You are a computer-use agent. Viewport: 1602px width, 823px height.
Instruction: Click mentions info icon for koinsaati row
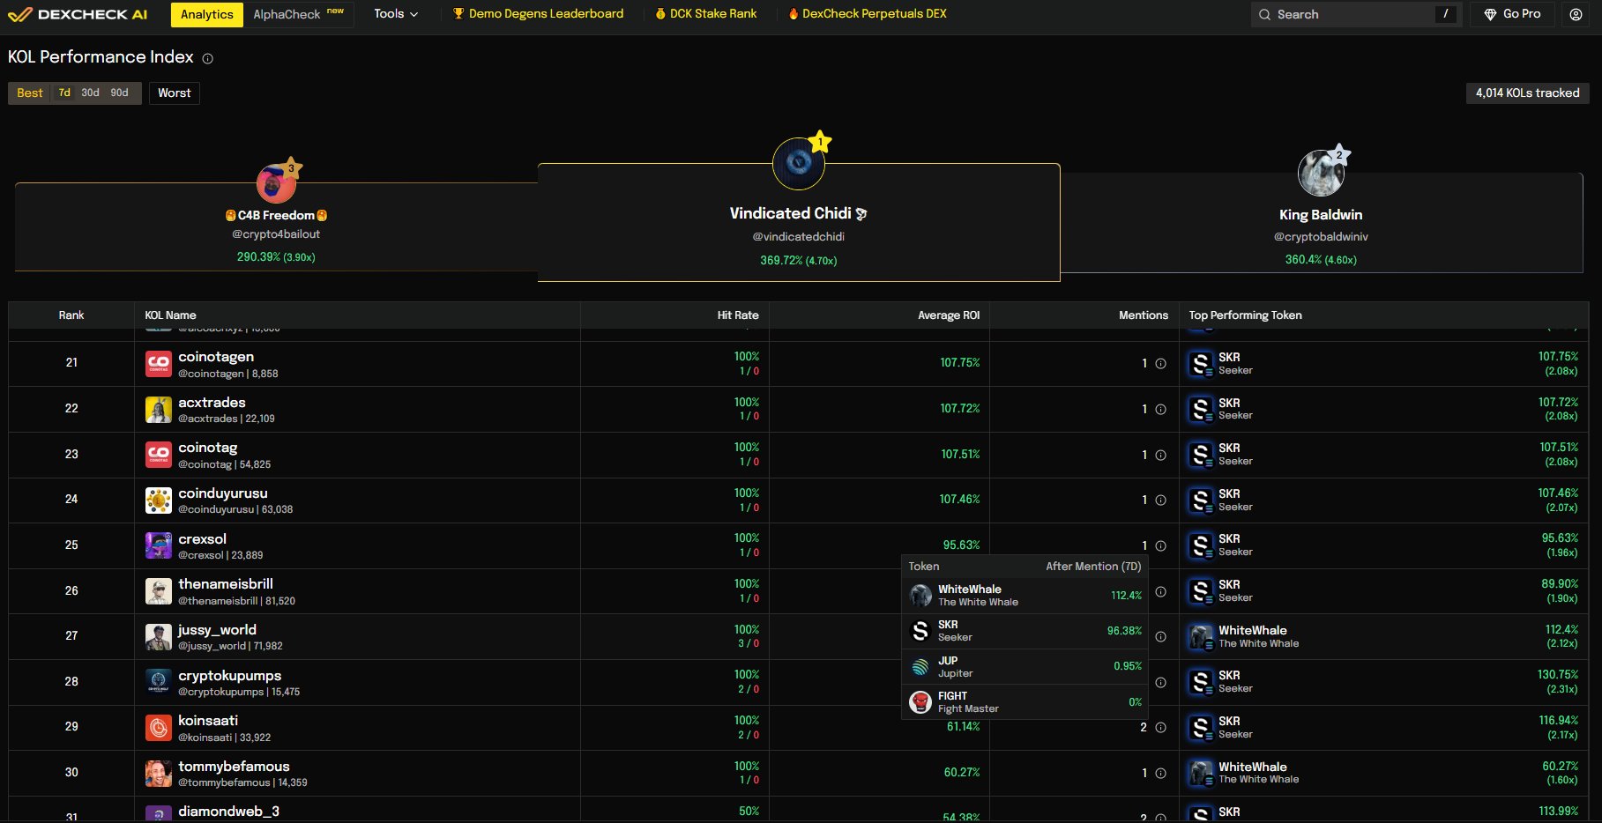(x=1160, y=728)
